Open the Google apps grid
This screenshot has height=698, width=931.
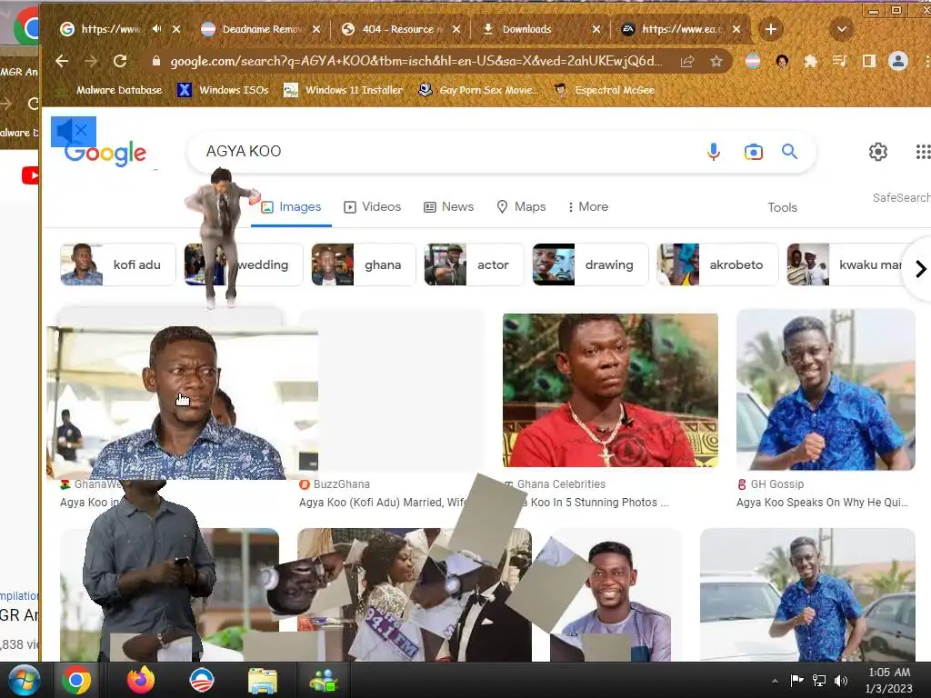[x=923, y=152]
